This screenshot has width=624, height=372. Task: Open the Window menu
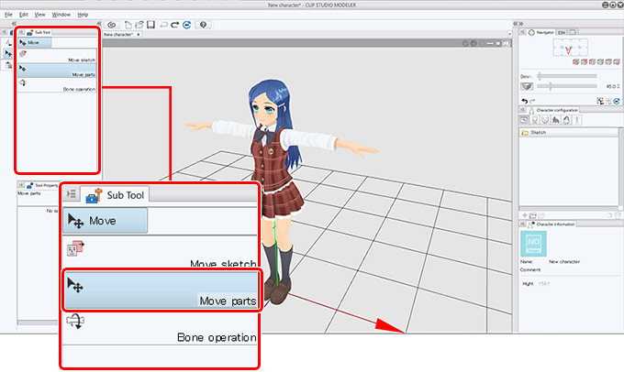pos(61,15)
